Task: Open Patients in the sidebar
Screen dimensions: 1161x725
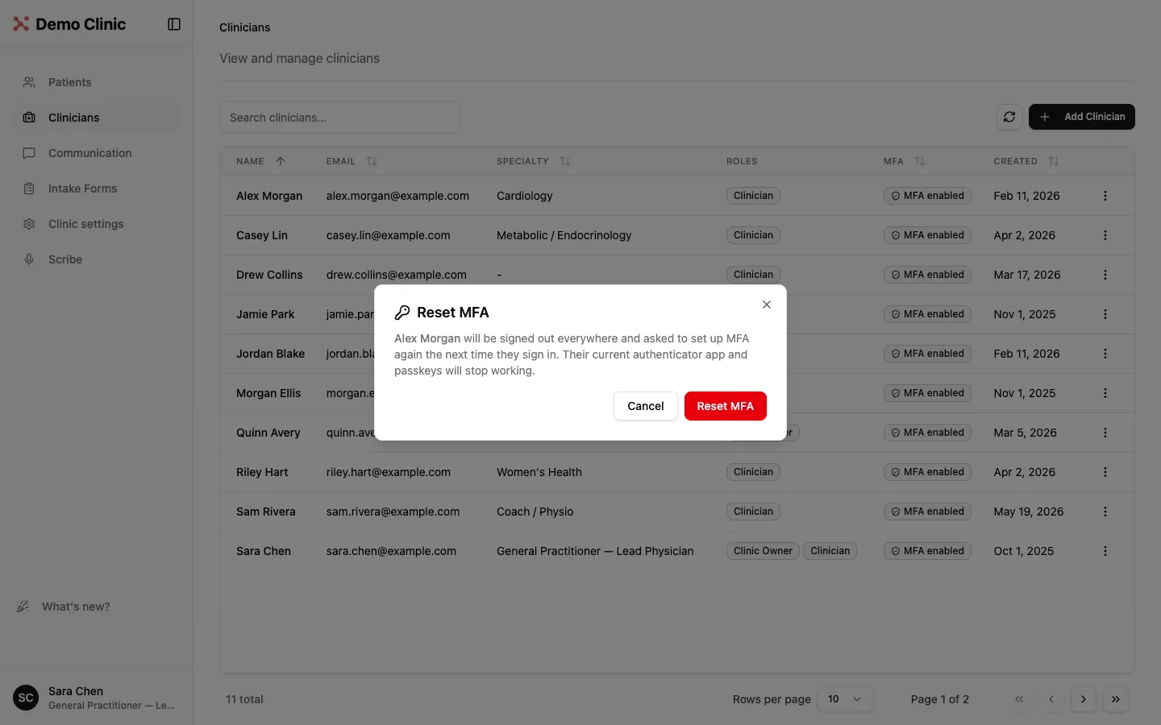Action: (97, 82)
